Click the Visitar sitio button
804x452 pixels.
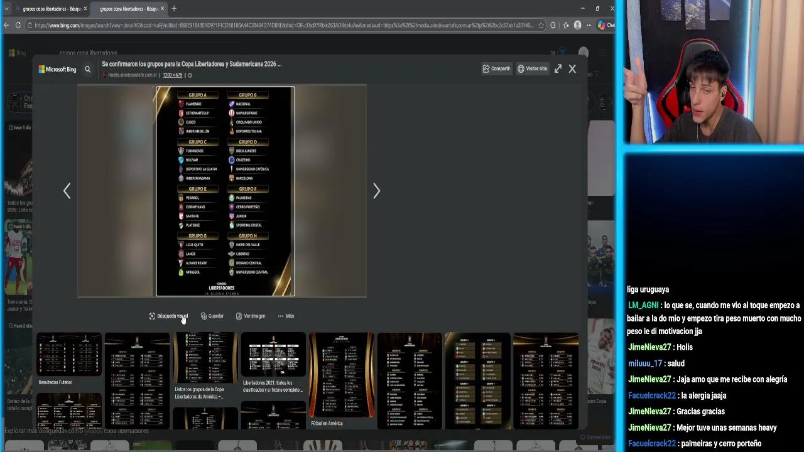coord(533,68)
